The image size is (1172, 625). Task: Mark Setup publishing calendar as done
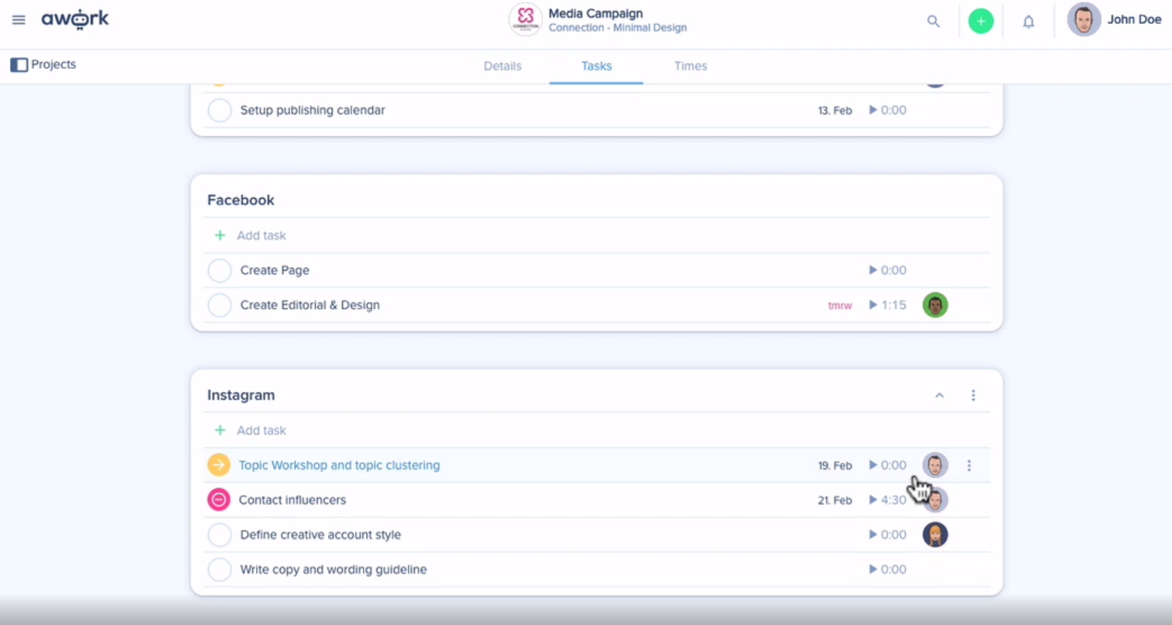pyautogui.click(x=220, y=110)
